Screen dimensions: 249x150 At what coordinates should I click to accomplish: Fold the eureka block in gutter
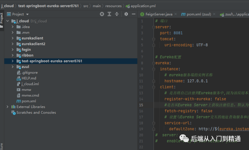point(154,63)
